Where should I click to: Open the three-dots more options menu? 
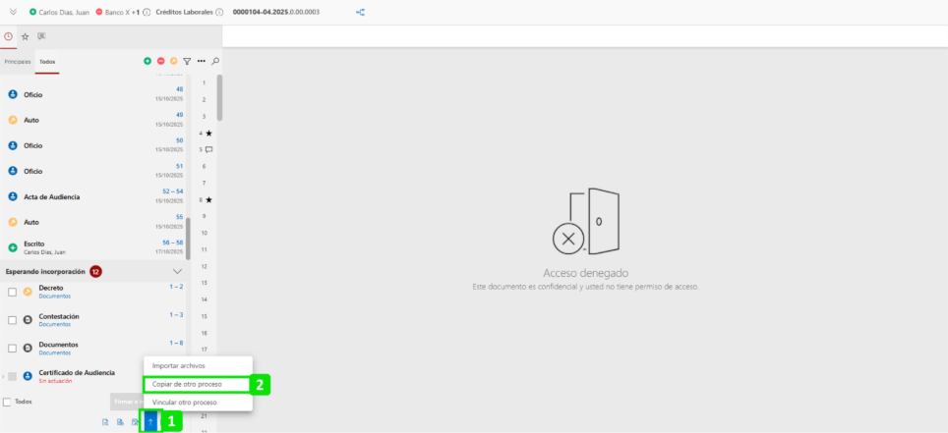(x=201, y=62)
